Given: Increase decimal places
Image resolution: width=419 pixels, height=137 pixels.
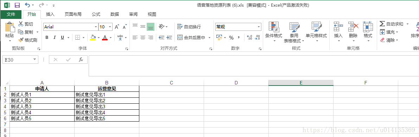Looking at the screenshot, I should 249,37.
